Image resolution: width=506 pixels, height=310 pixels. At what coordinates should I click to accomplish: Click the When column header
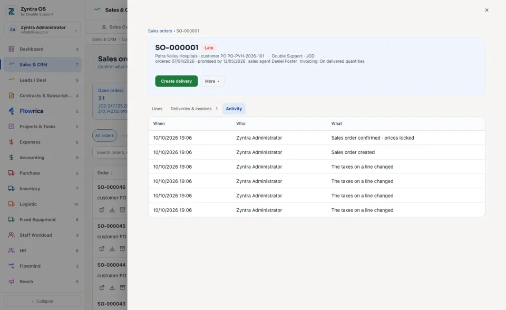[x=159, y=123]
